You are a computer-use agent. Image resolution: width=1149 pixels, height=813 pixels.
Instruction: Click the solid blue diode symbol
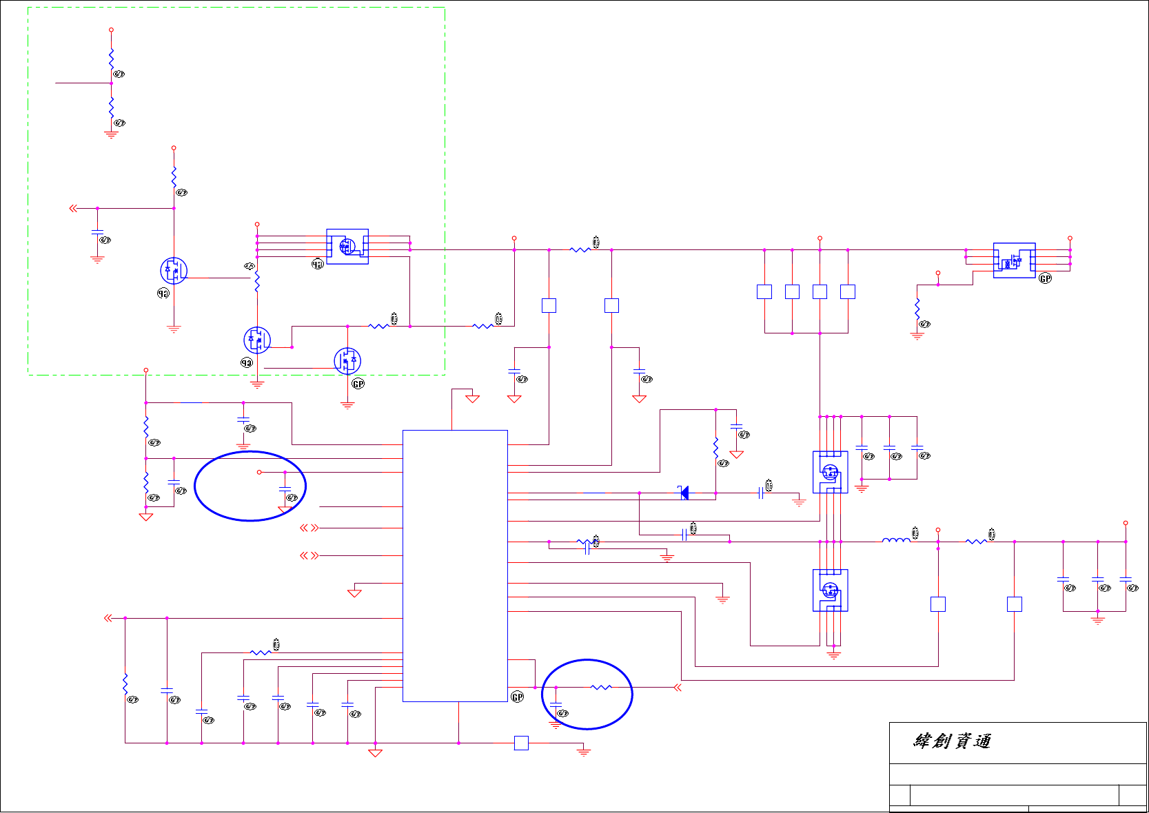[x=684, y=493]
